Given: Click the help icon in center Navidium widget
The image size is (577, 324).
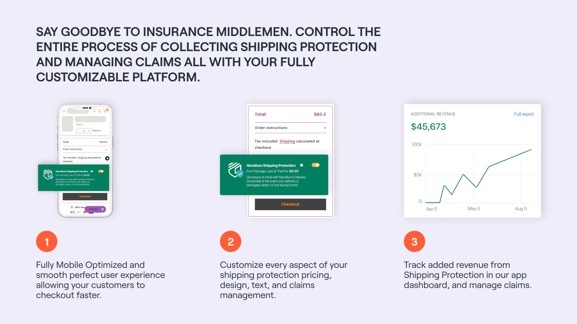Looking at the screenshot, I should point(301,165).
